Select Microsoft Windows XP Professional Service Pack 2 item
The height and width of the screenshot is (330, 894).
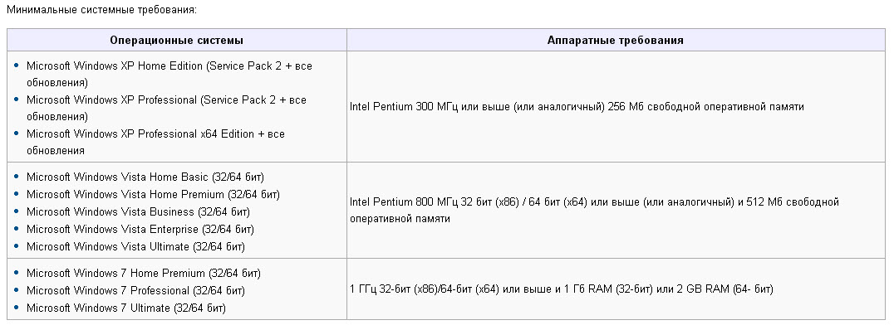(166, 108)
